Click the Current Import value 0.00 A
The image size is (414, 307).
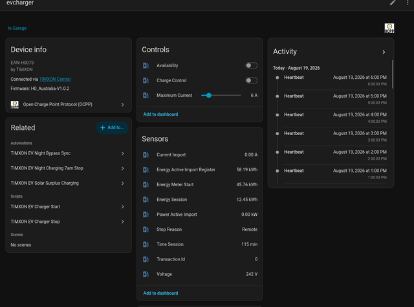pos(251,155)
